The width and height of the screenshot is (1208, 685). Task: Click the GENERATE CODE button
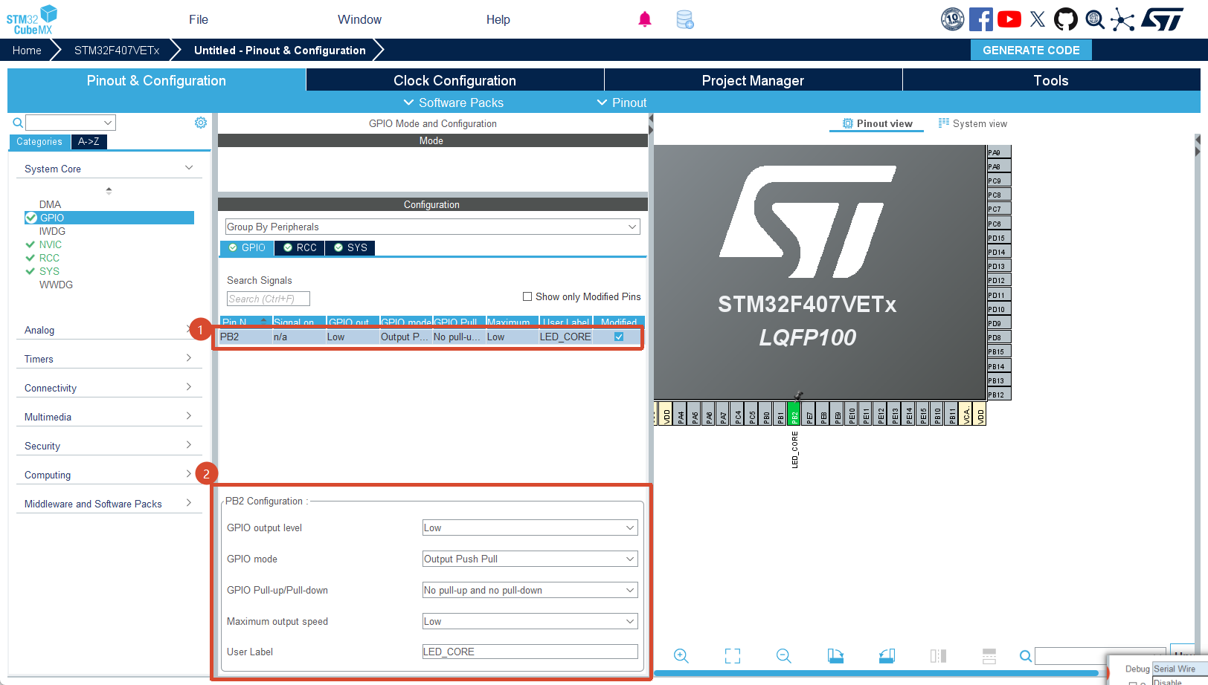click(x=1031, y=50)
